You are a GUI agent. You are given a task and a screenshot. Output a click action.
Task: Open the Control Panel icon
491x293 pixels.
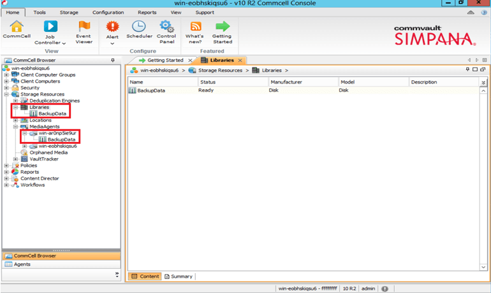pos(166,27)
